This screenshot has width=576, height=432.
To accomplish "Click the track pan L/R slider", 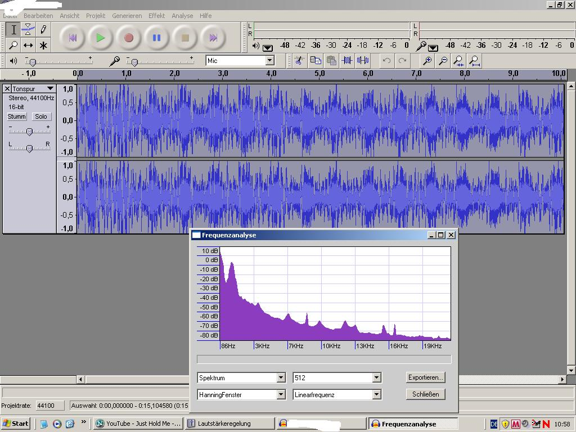I will pos(29,148).
